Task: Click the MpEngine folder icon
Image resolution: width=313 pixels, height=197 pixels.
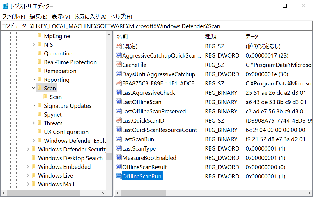Action: point(39,36)
